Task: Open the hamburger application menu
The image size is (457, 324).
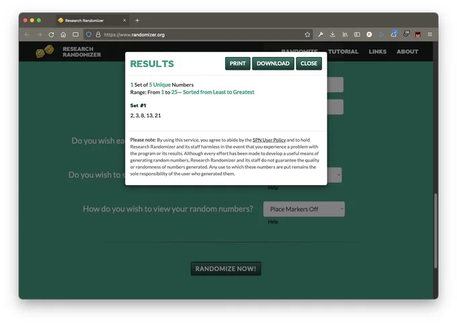Action: pos(430,34)
